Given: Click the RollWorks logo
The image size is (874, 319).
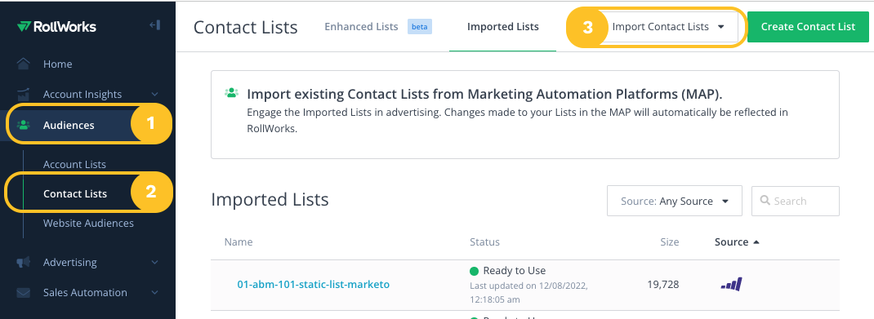Looking at the screenshot, I should tap(56, 26).
